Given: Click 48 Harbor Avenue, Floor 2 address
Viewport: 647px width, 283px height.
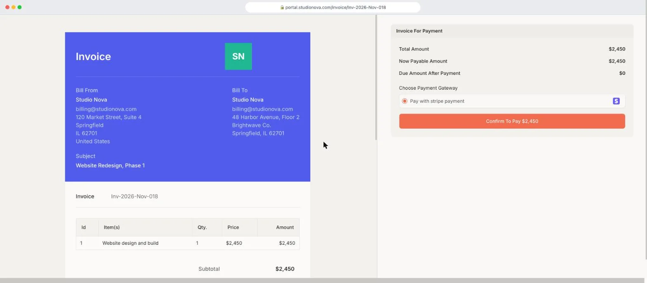Looking at the screenshot, I should [x=266, y=117].
